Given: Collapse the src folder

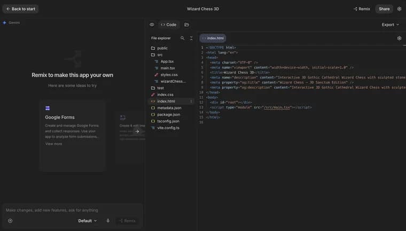Looking at the screenshot, I should point(171,55).
